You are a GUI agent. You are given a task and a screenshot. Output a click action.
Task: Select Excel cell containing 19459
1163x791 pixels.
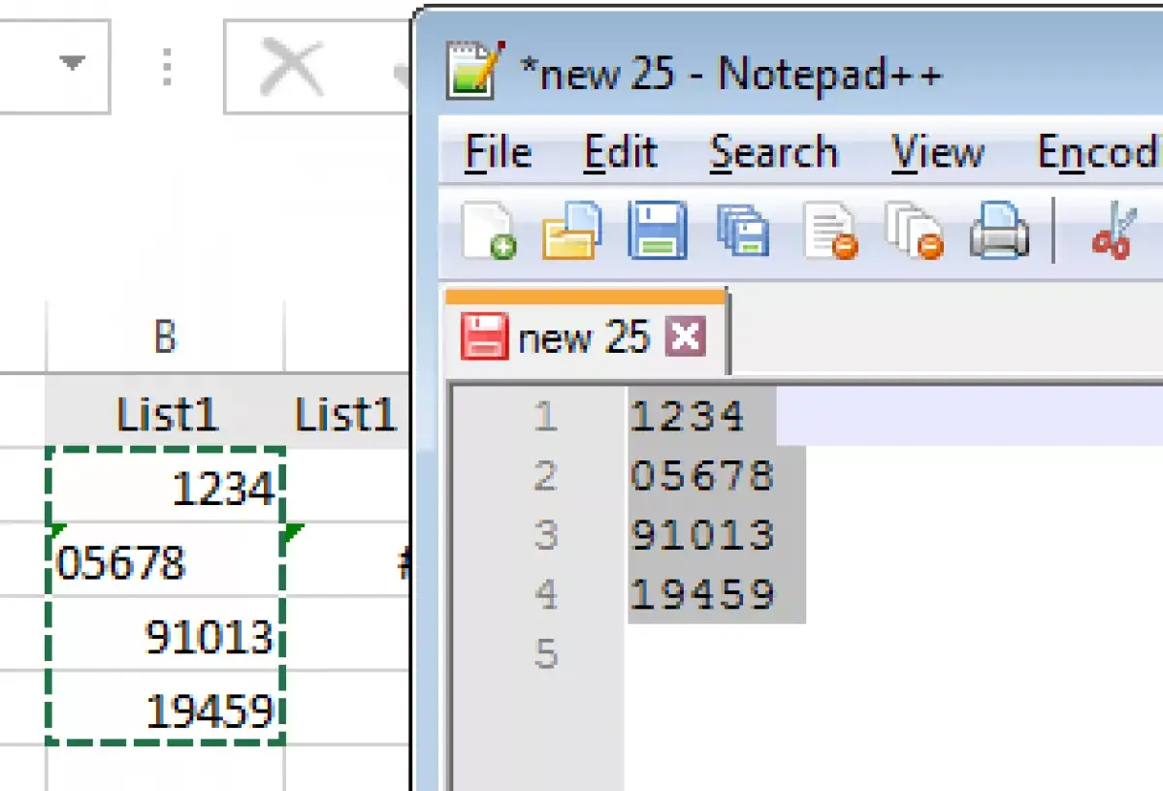(166, 709)
